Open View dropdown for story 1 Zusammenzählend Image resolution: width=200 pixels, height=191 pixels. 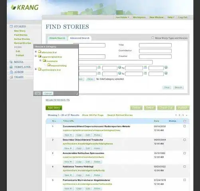[68, 135]
